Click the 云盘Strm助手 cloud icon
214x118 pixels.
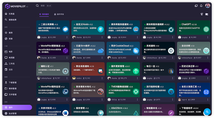point(101,50)
